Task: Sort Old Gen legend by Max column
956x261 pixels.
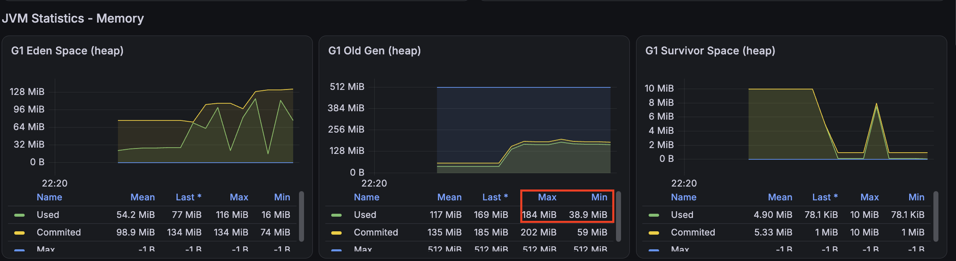Action: click(547, 197)
